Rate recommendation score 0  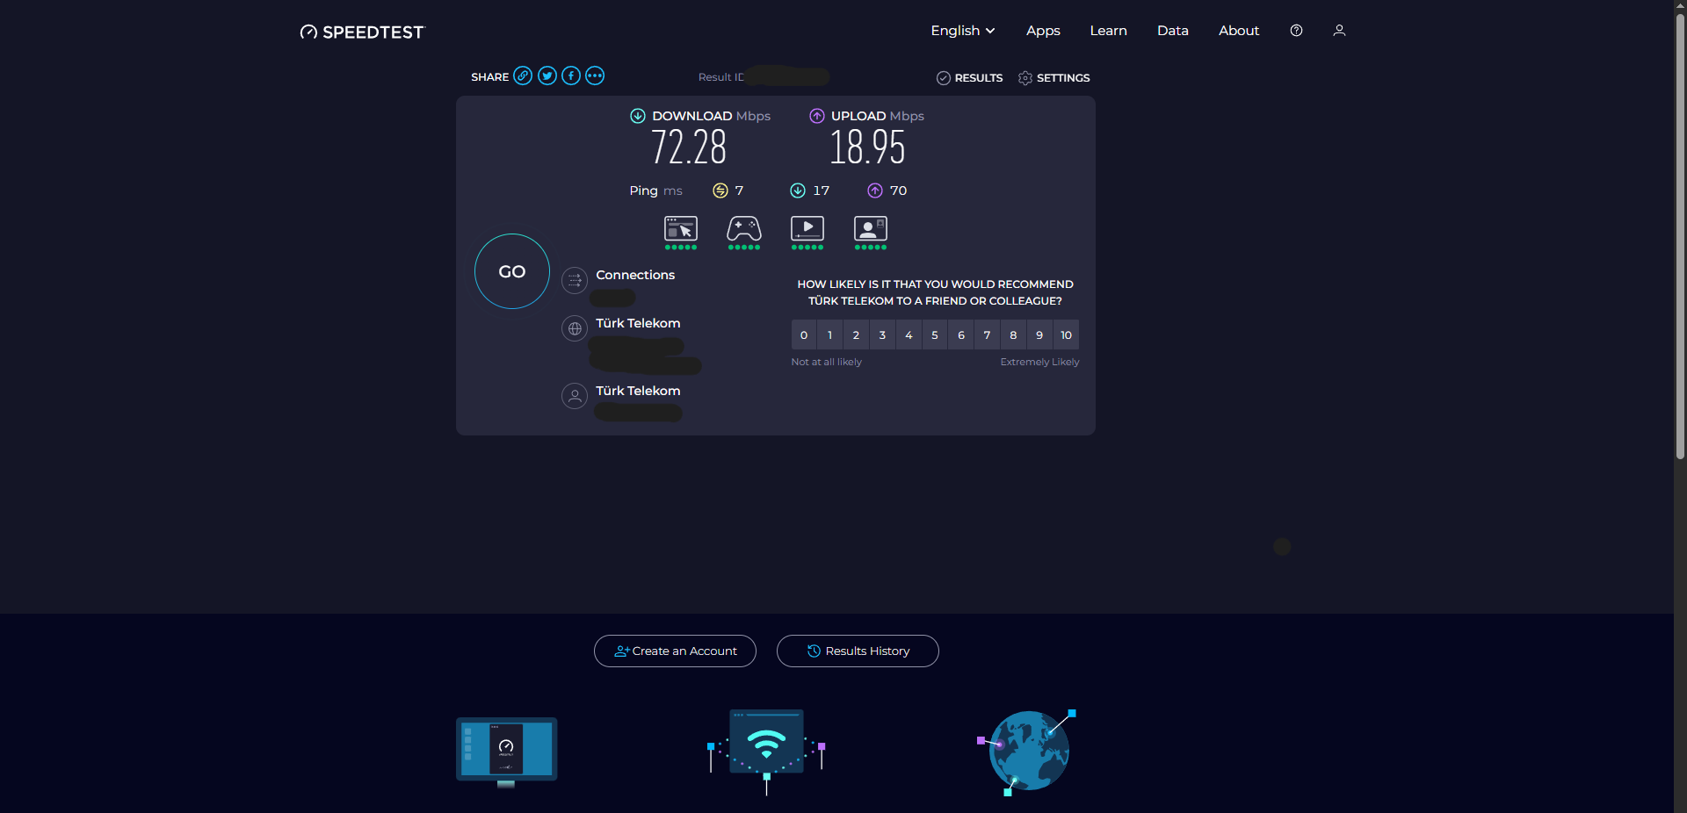coord(804,335)
